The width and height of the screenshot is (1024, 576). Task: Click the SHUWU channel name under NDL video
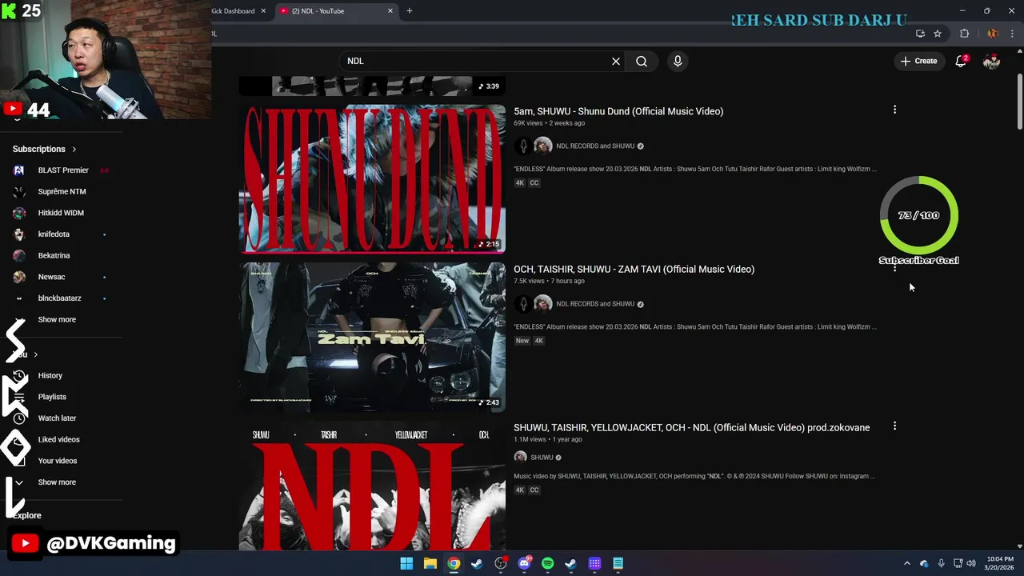(542, 458)
